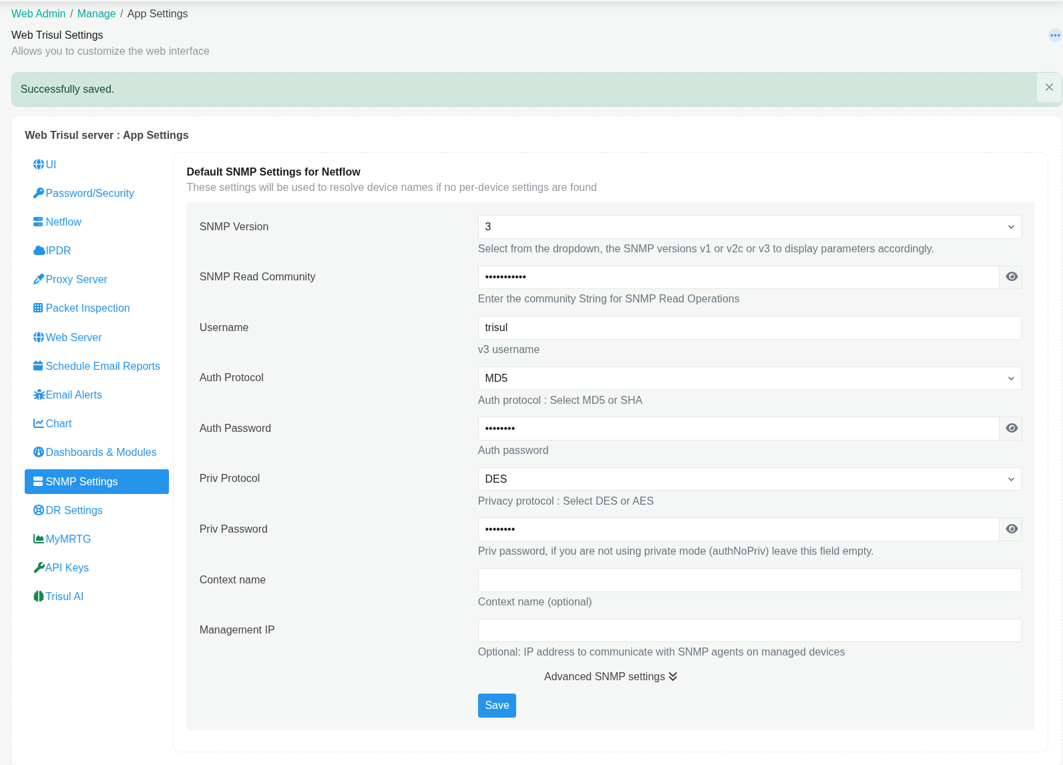Open the Netflow settings tab
Image resolution: width=1063 pixels, height=765 pixels.
pyautogui.click(x=97, y=222)
